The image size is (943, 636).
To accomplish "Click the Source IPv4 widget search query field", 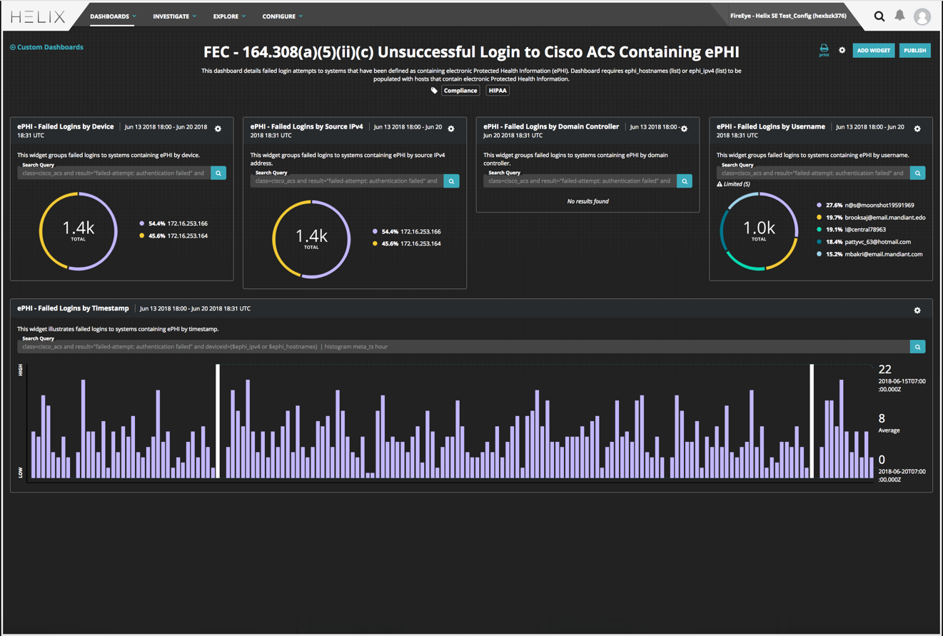I will click(x=347, y=181).
